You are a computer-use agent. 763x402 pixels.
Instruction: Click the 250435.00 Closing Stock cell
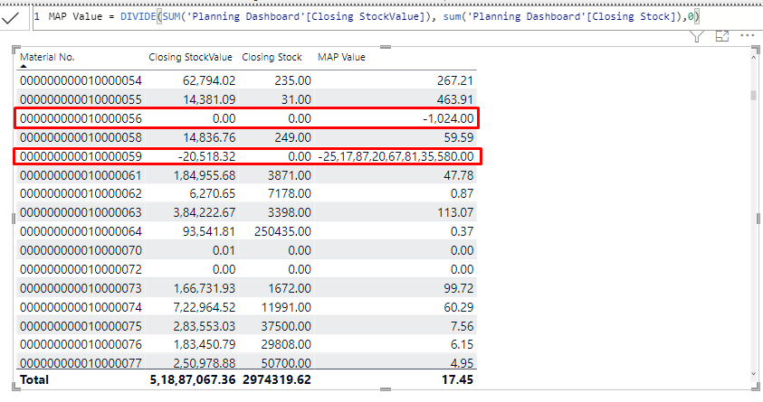(282, 231)
